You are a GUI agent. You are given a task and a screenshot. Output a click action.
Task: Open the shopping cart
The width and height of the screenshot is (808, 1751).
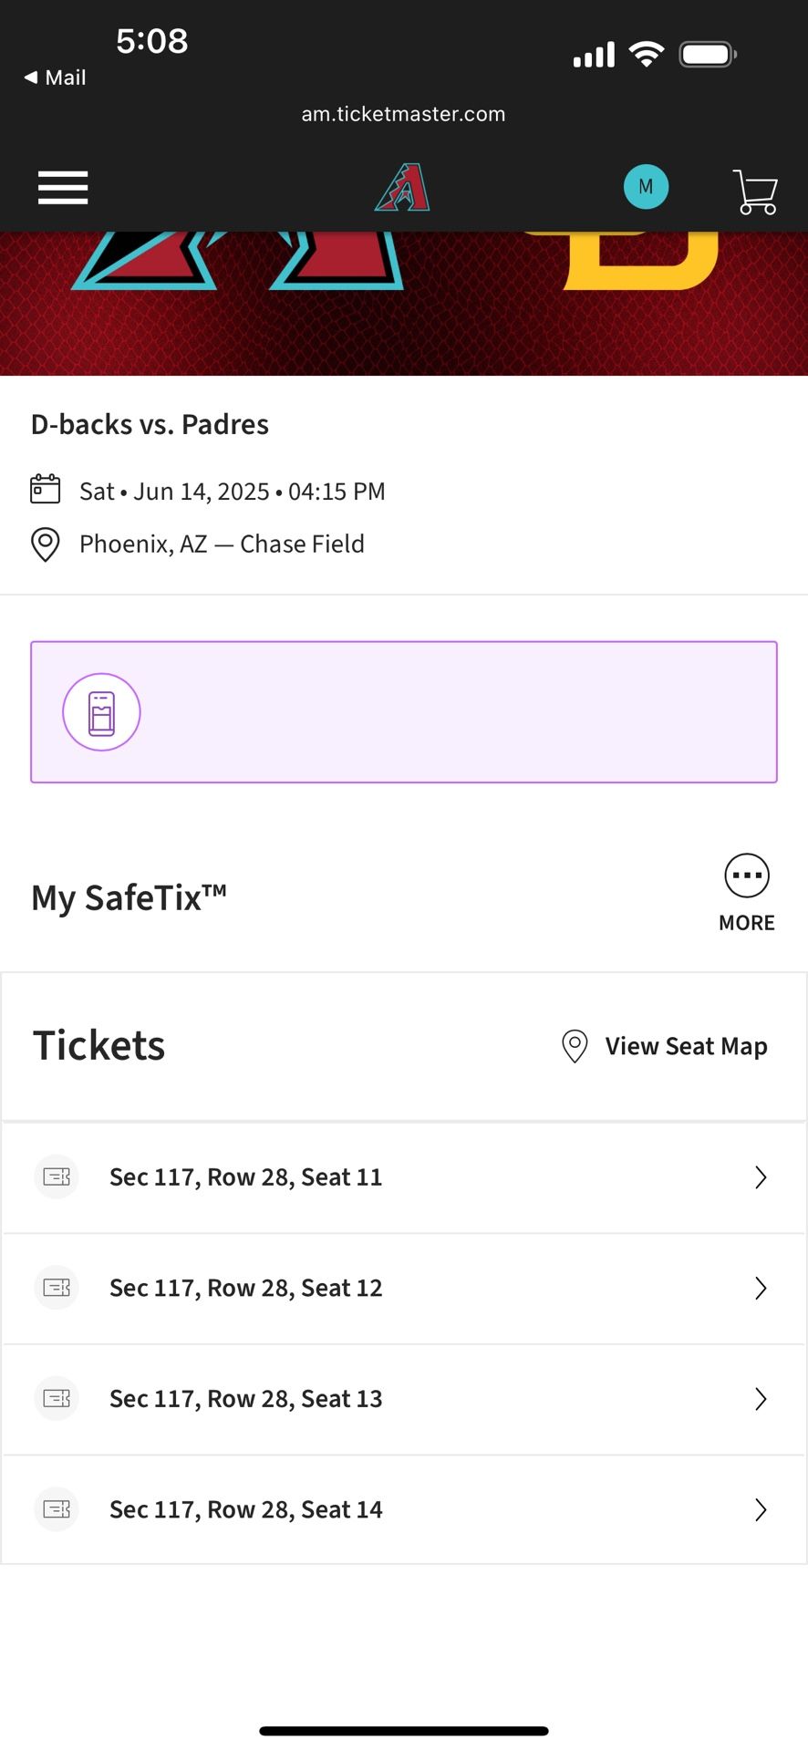pyautogui.click(x=755, y=192)
